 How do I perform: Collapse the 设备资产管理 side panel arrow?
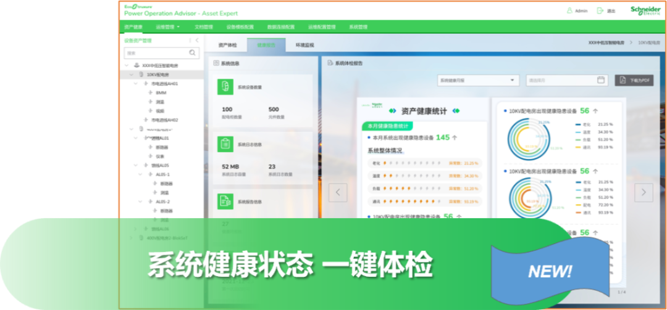197,40
